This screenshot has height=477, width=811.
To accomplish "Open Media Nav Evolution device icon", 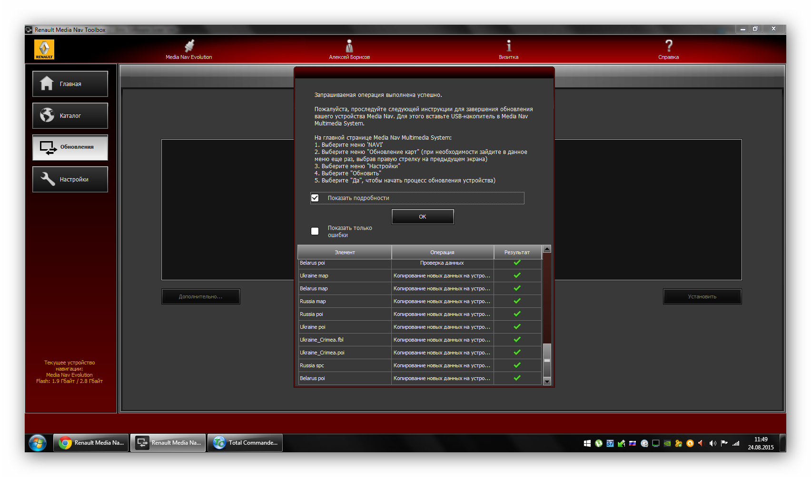I will pos(189,46).
